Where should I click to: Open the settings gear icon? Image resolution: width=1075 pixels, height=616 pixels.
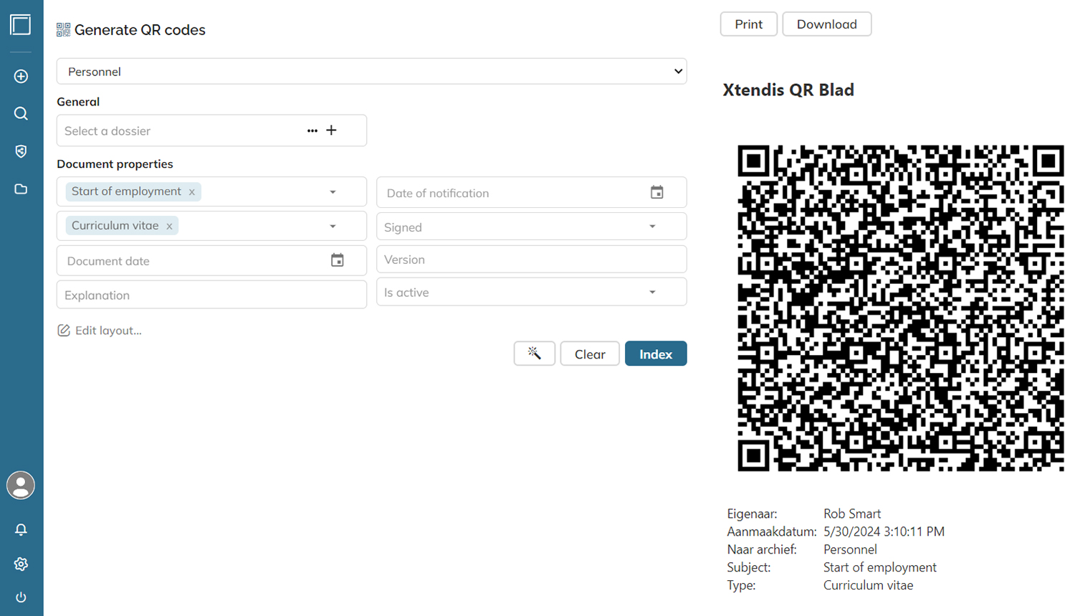tap(21, 564)
